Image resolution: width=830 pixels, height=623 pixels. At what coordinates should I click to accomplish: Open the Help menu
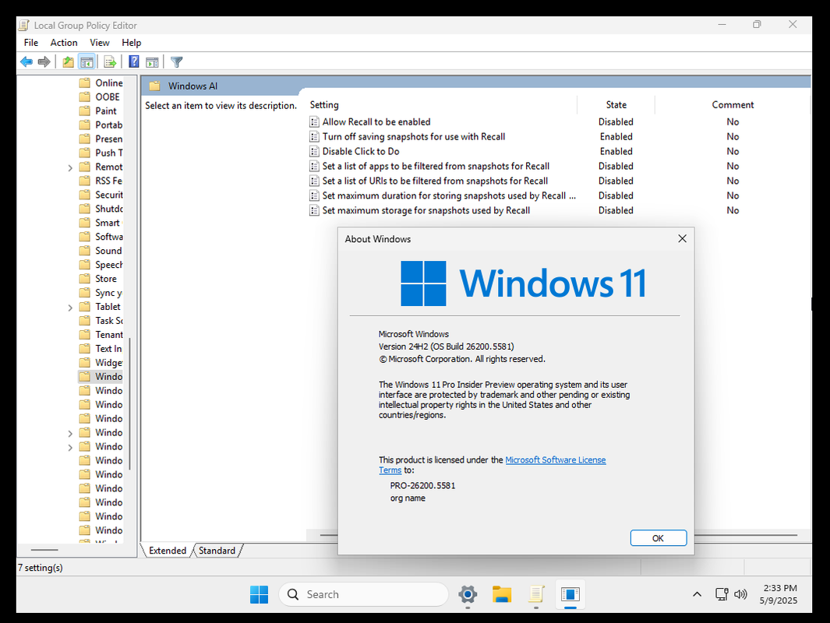[x=131, y=43]
